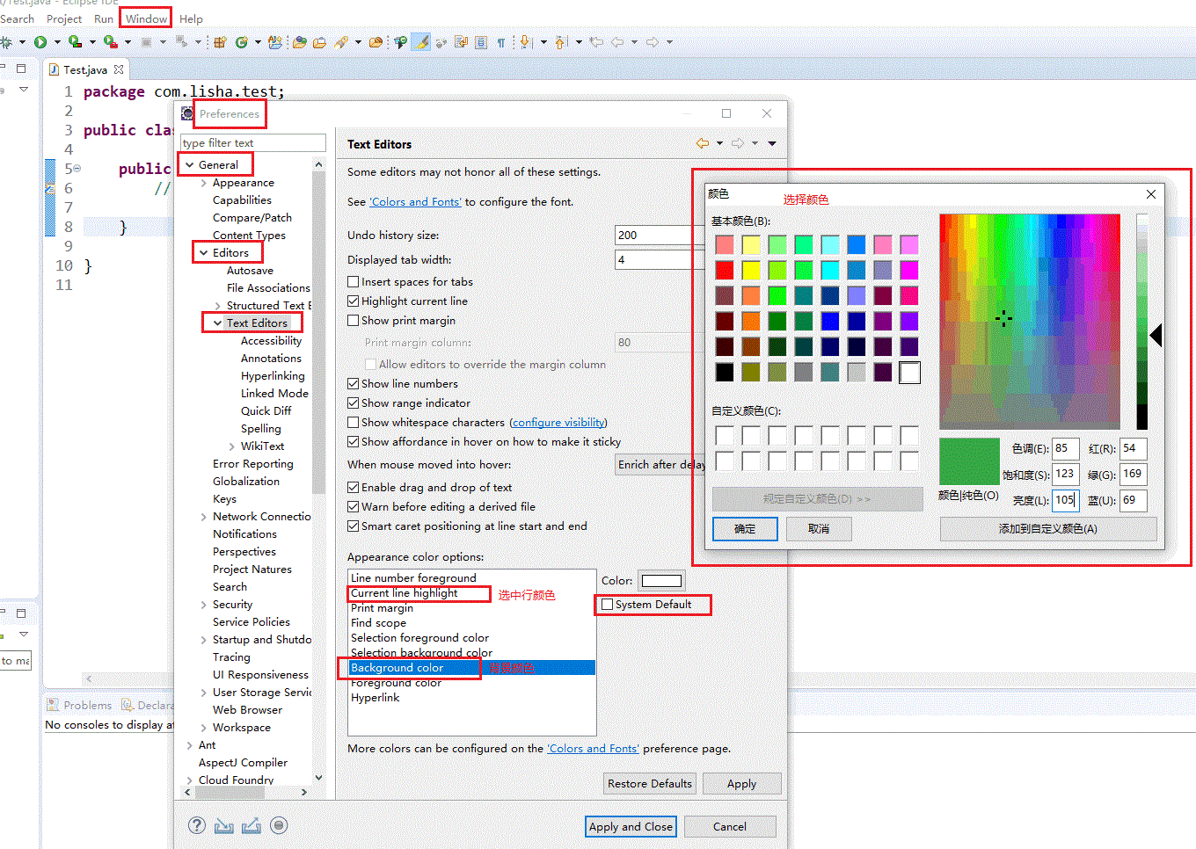Click the Search flashlight icon in toolbar
The height and width of the screenshot is (849, 1196).
[x=340, y=41]
